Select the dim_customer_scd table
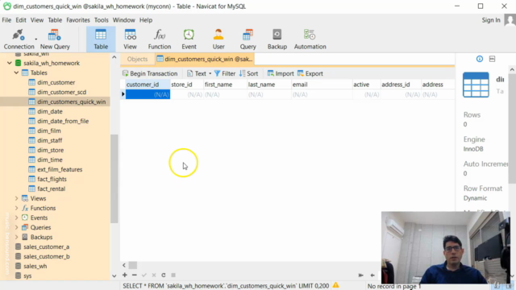The image size is (516, 290). [x=61, y=92]
